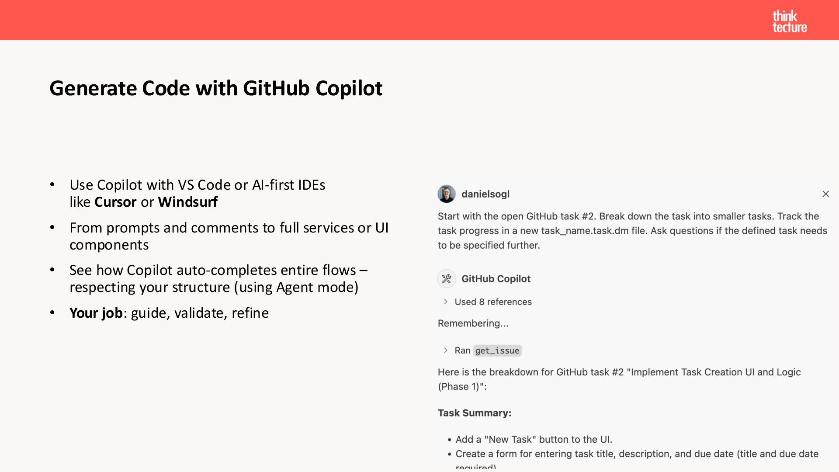Click danielsogl's profile avatar
Screen dimensions: 839x472
pyautogui.click(x=446, y=194)
